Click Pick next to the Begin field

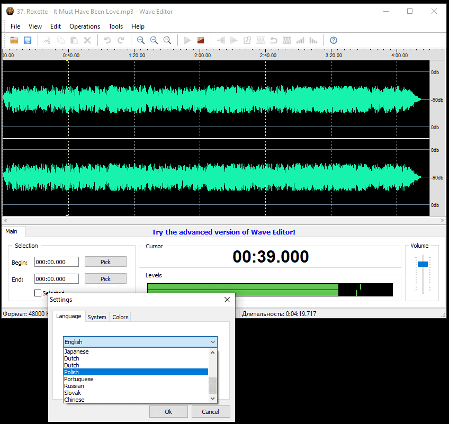coord(105,261)
